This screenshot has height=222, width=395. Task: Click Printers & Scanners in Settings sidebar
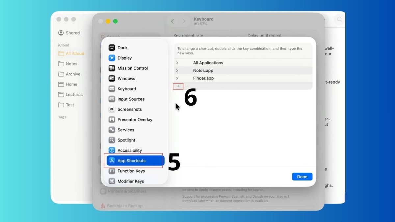127,191
